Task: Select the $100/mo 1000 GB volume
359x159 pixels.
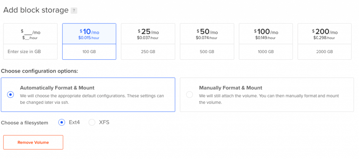Action: pyautogui.click(x=266, y=41)
